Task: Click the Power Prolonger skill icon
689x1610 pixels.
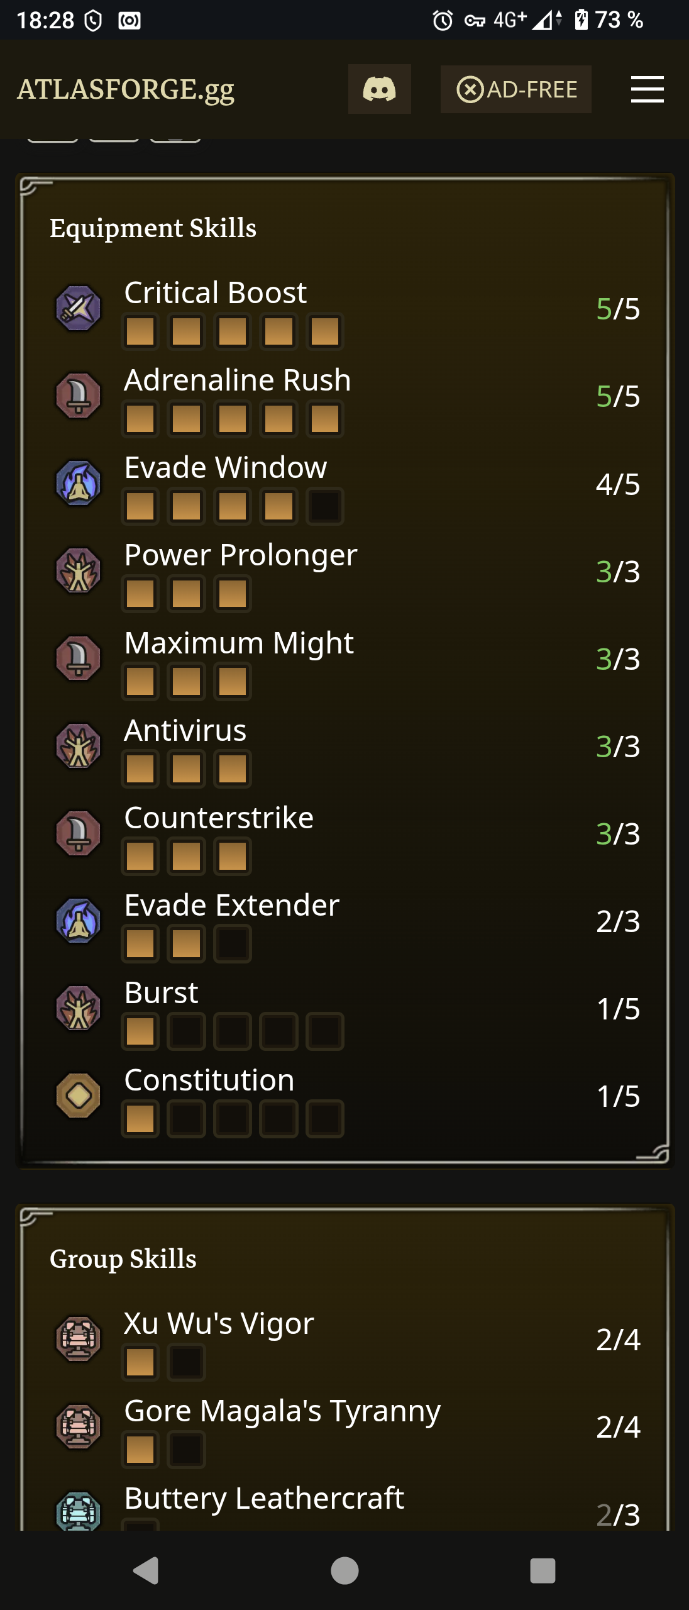Action: [x=79, y=571]
